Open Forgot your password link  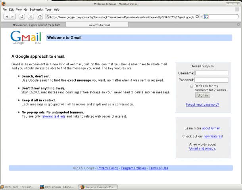202,104
